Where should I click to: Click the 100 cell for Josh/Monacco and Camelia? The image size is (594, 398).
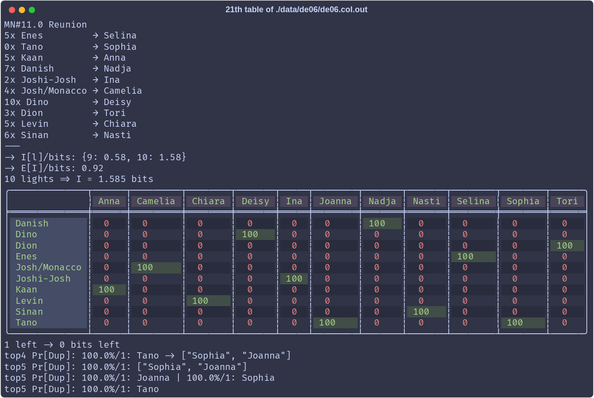(x=156, y=267)
